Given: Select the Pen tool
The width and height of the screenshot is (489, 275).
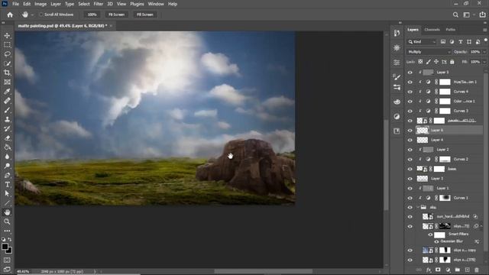Looking at the screenshot, I should 7,176.
